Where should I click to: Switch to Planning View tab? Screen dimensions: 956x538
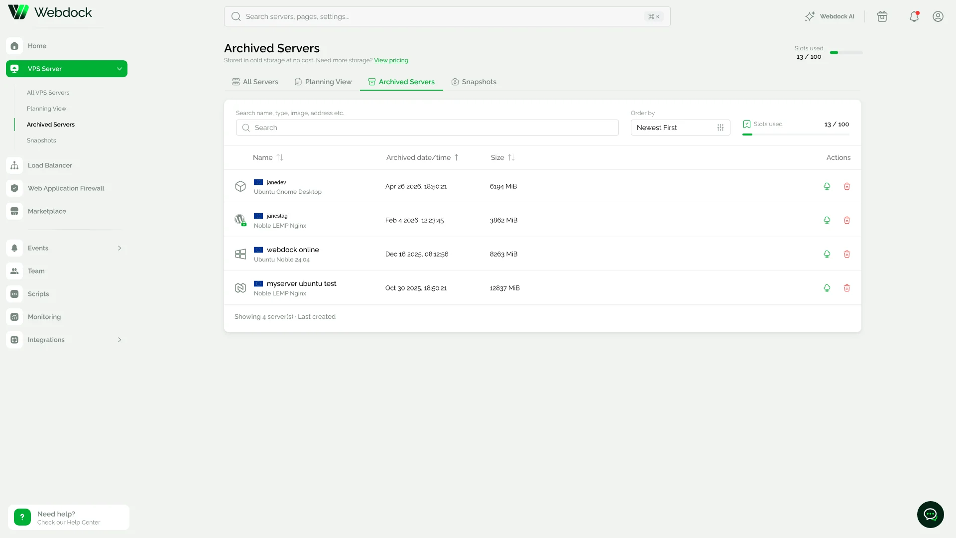coord(323,82)
